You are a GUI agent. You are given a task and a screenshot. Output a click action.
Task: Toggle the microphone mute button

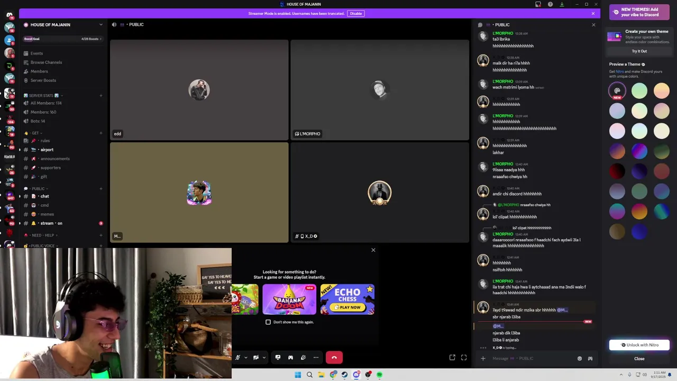(237, 358)
